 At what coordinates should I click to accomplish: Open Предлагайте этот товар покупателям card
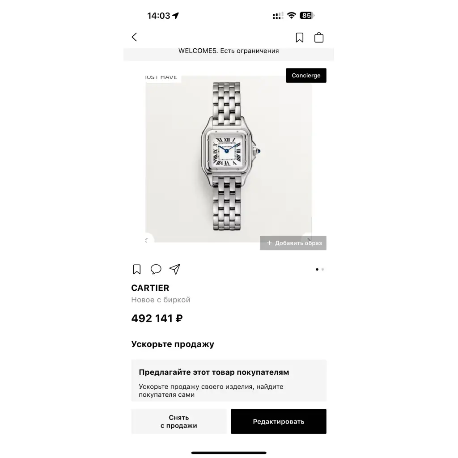(229, 381)
